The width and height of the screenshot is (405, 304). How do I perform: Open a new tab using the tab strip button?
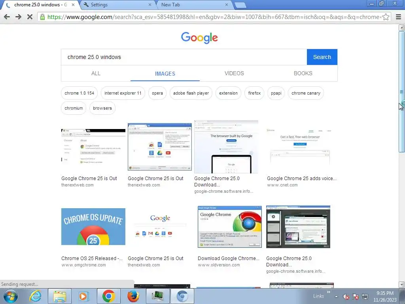240,5
